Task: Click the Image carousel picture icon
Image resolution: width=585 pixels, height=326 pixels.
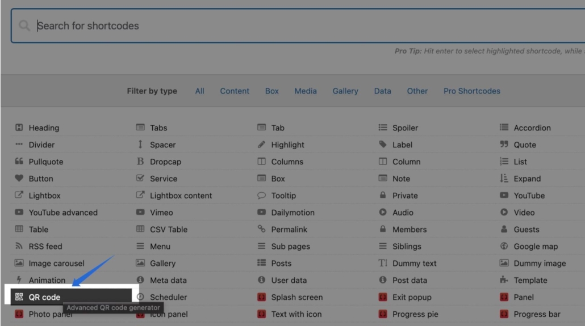Action: pos(19,263)
